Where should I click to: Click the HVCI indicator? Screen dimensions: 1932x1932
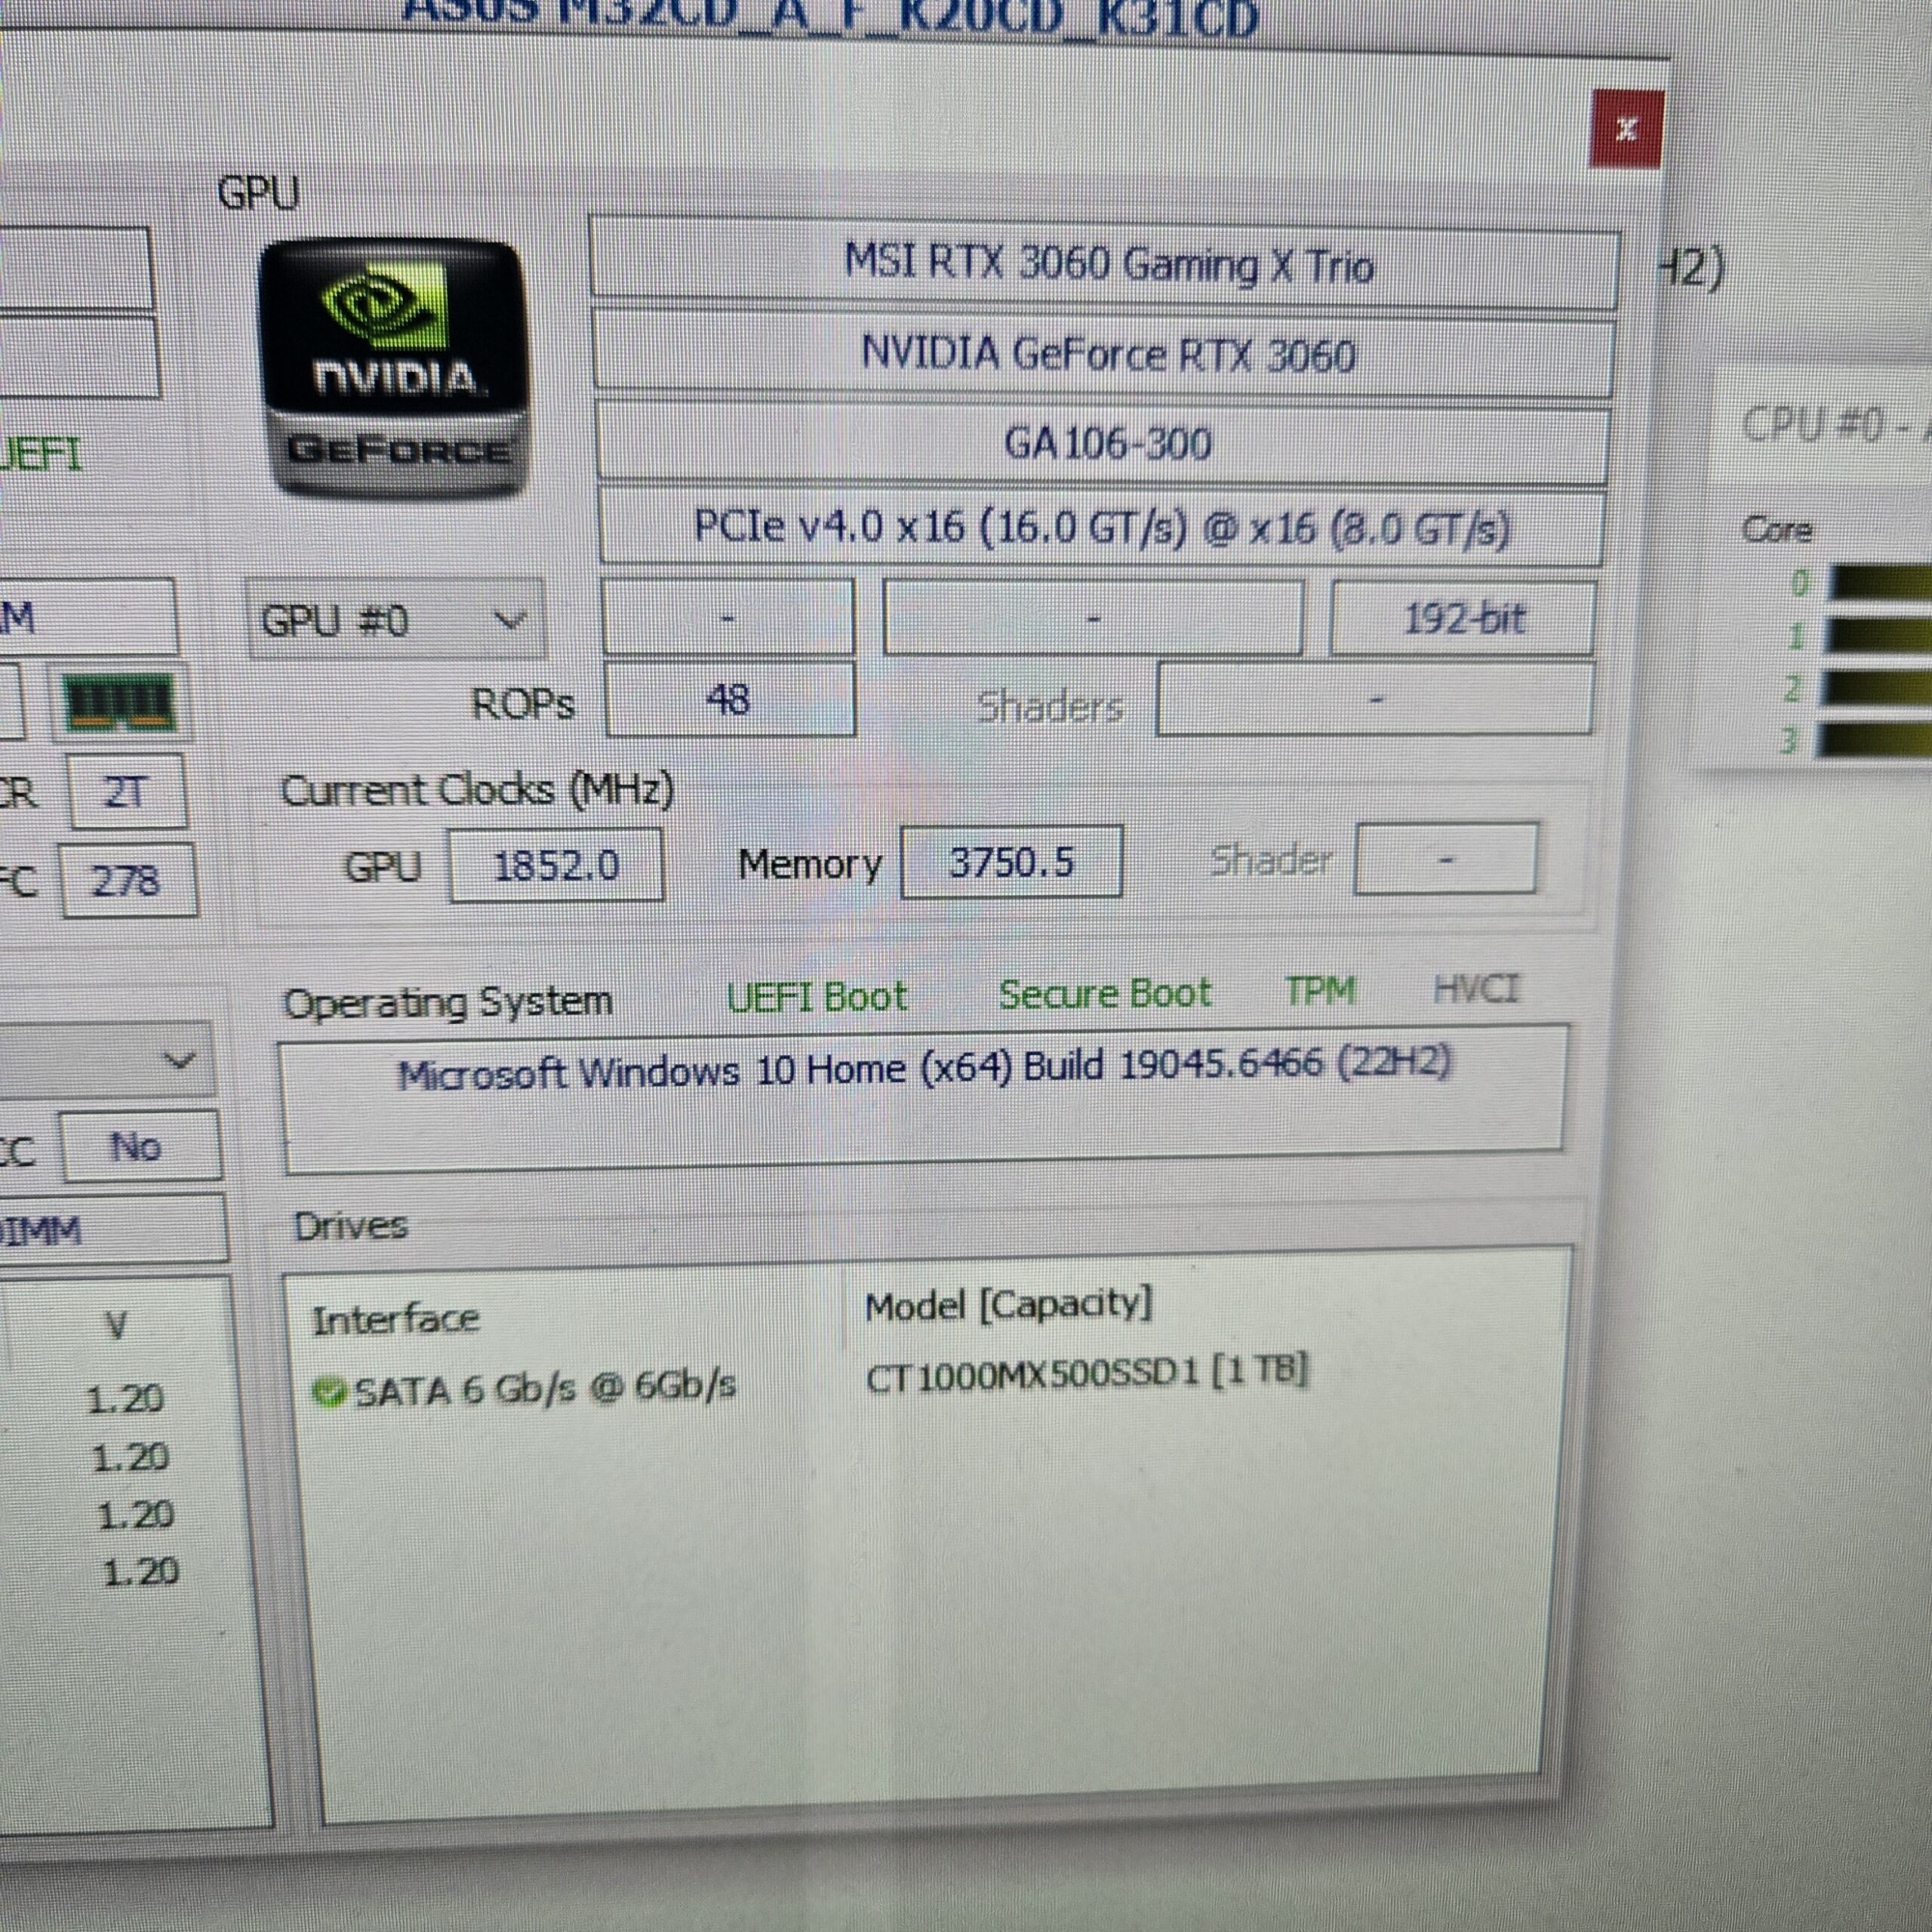pyautogui.click(x=1476, y=989)
